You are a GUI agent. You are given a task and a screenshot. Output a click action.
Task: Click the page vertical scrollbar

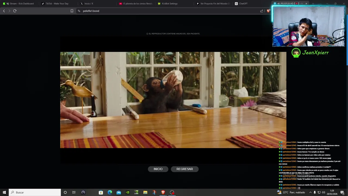pyautogui.click(x=347, y=39)
